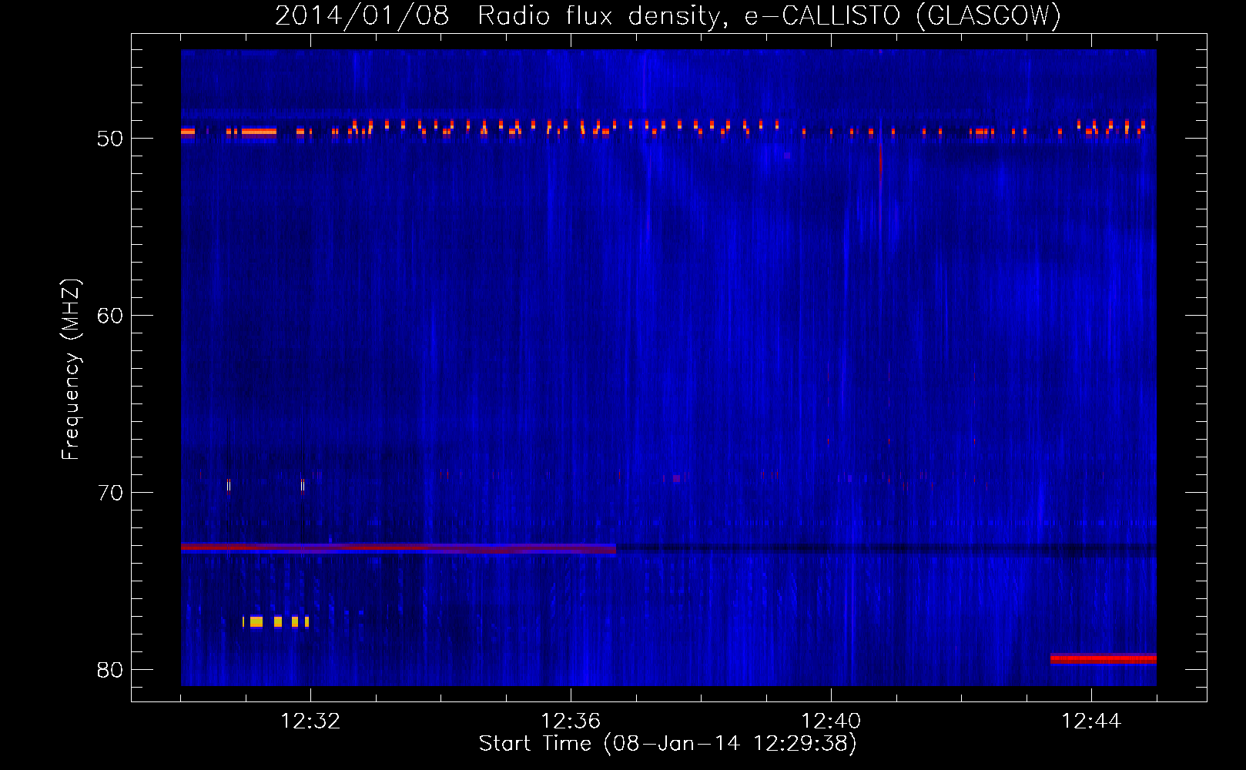Click the 'Start Time (08-Jan-14 12:29:38)' label
The height and width of the screenshot is (770, 1246).
(x=668, y=744)
